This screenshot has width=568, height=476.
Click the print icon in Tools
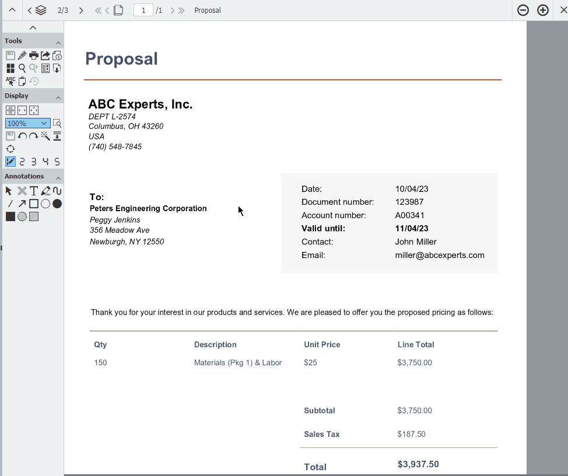coord(34,55)
